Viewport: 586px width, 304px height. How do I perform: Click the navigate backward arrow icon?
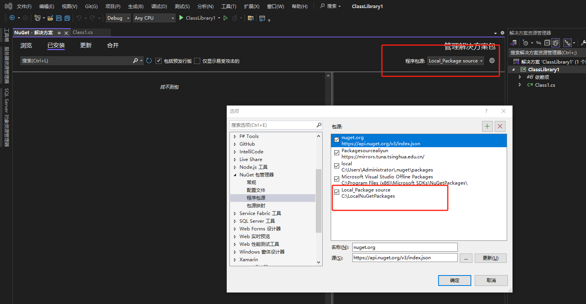pyautogui.click(x=12, y=18)
